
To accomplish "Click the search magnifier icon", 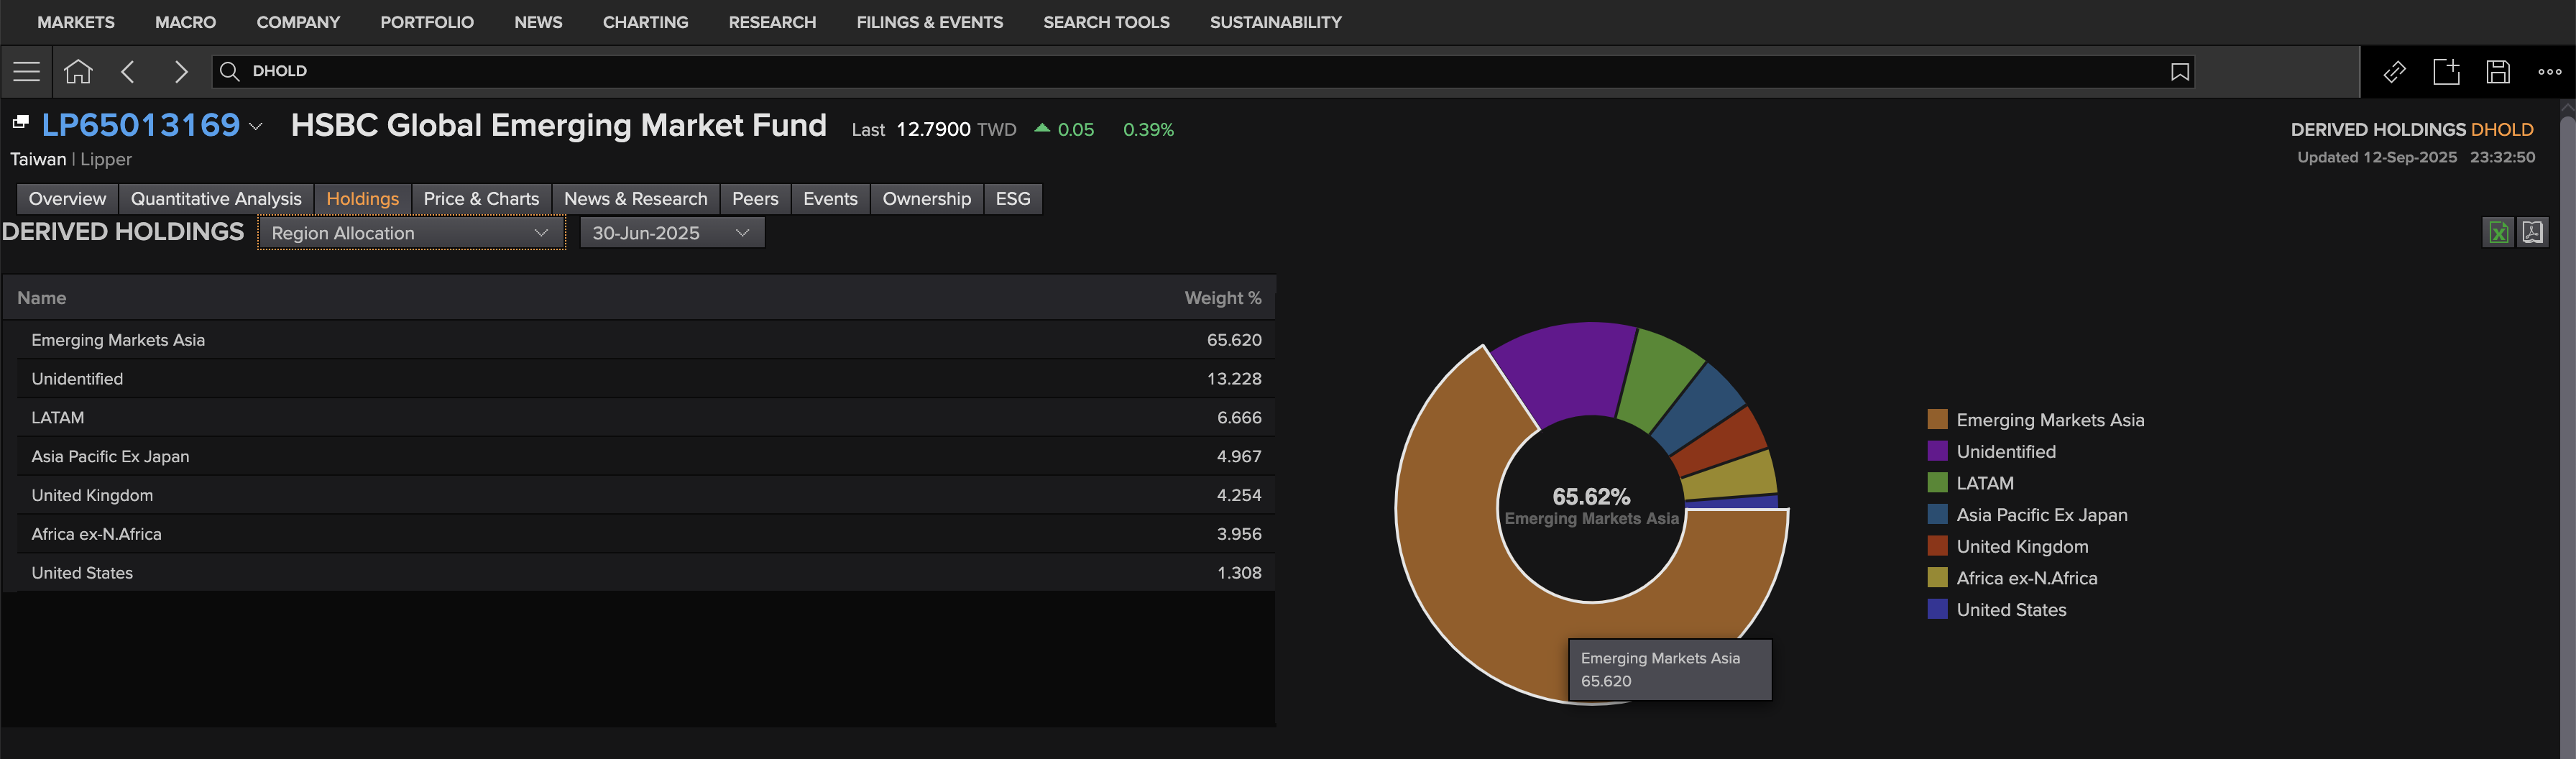I will click(x=229, y=71).
